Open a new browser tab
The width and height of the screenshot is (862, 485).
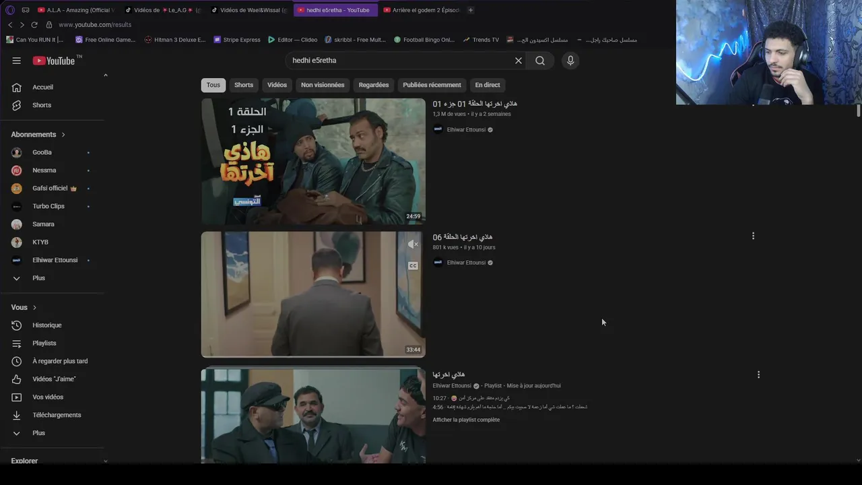tap(471, 10)
